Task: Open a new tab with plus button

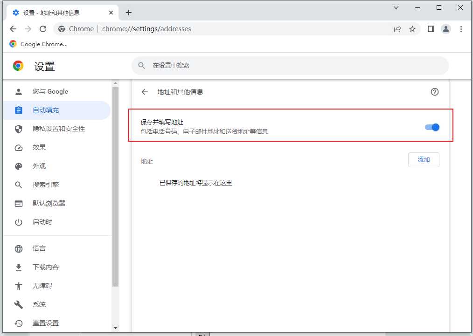Action: (x=129, y=13)
